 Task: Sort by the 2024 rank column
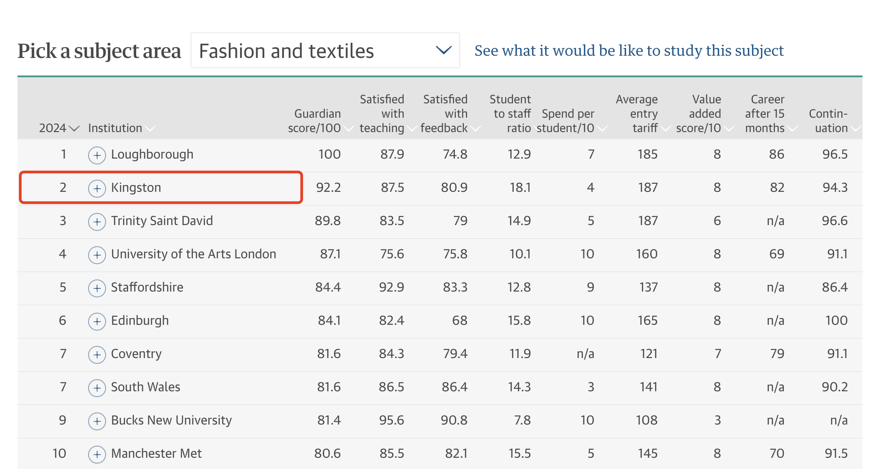coord(59,128)
